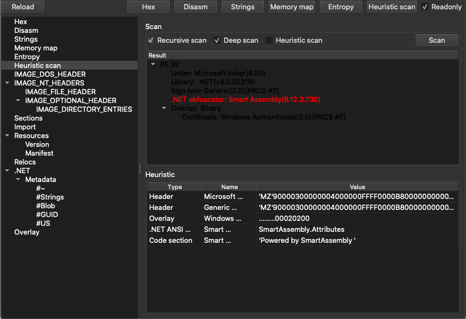Select Entropy in the sidebar tree

click(27, 57)
